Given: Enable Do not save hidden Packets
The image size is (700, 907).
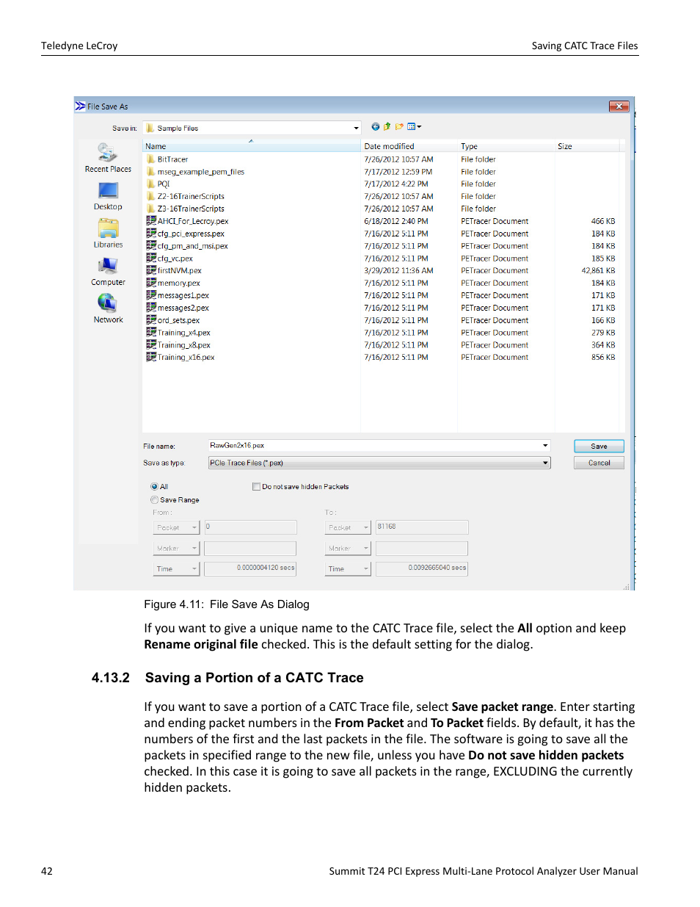Looking at the screenshot, I should click(256, 486).
